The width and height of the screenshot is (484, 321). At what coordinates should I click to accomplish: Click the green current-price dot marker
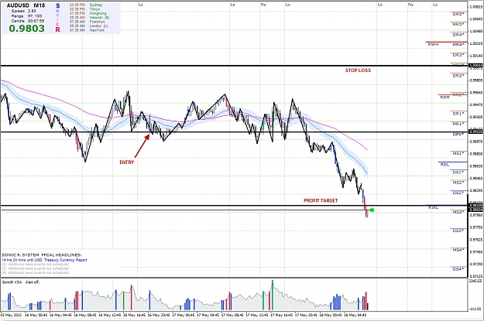click(372, 210)
